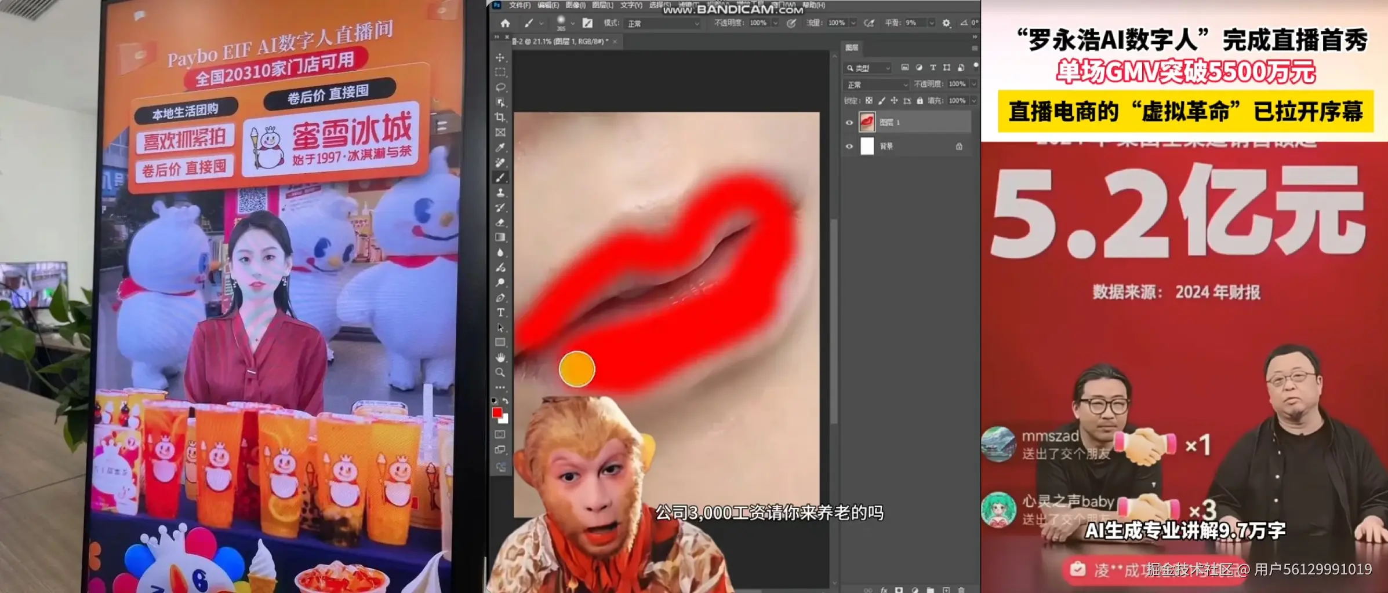The image size is (1388, 593).
Task: Select the Brush tool in left toolbar
Action: (x=500, y=178)
